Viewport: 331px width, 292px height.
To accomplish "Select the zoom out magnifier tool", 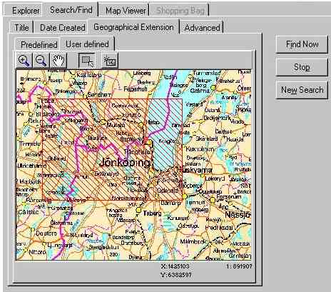I will coord(41,60).
